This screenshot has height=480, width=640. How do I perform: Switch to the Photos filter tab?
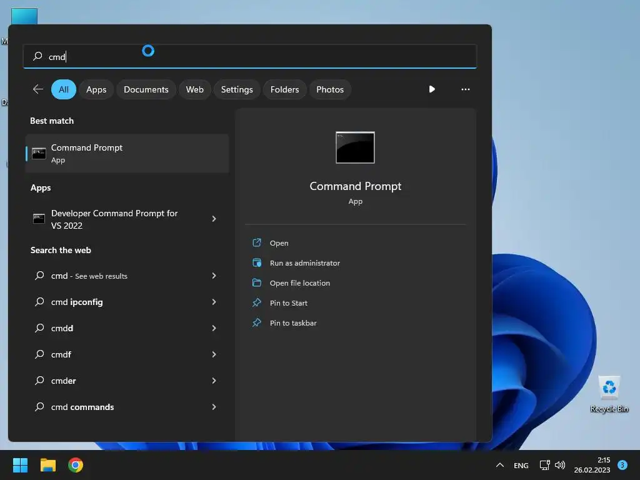tap(330, 89)
